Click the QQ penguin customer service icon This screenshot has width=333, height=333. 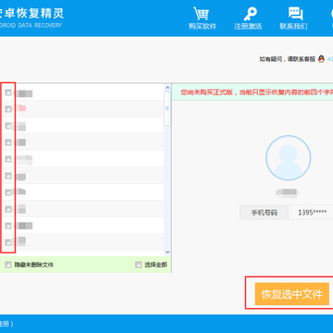tap(321, 58)
